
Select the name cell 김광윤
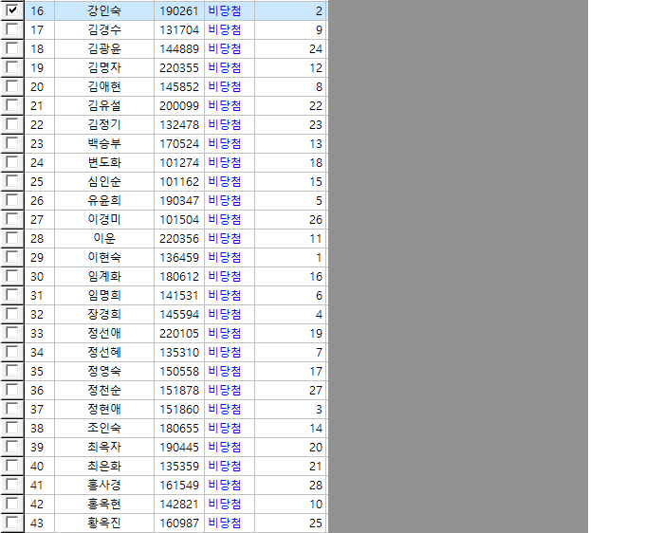click(104, 49)
